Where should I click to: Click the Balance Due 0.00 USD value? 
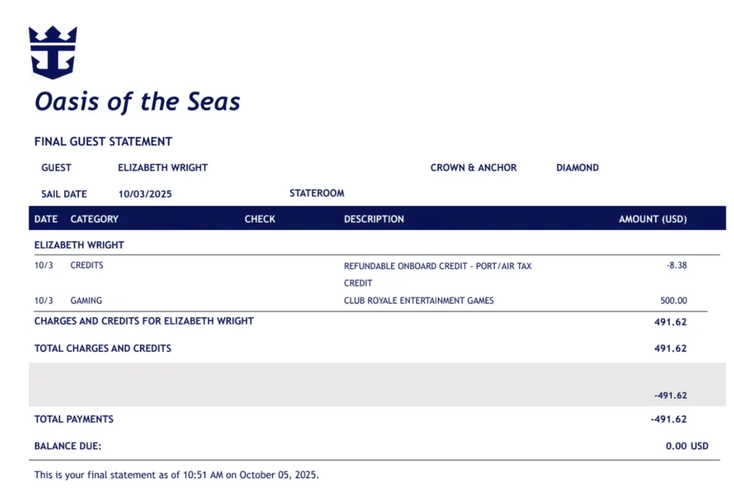click(686, 446)
